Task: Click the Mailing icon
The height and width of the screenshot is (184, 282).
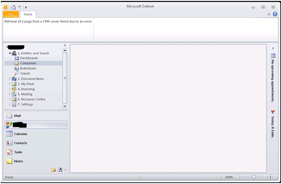Action: click(14, 94)
